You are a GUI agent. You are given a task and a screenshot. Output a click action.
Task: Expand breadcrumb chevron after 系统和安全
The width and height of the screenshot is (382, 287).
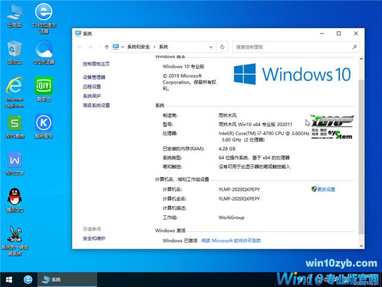[x=154, y=47]
